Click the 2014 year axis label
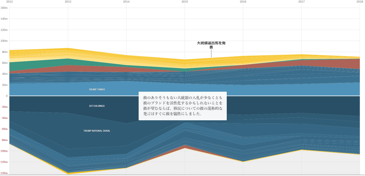The image size is (365, 176). 126,2
